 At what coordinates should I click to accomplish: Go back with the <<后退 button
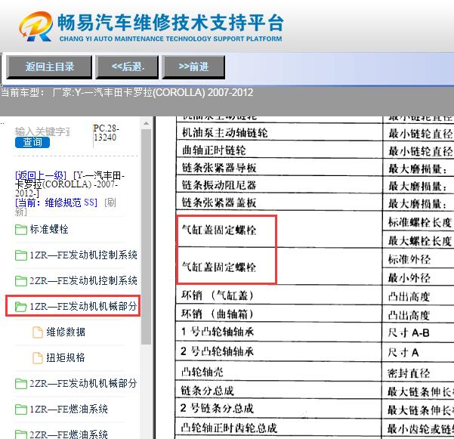(x=127, y=67)
